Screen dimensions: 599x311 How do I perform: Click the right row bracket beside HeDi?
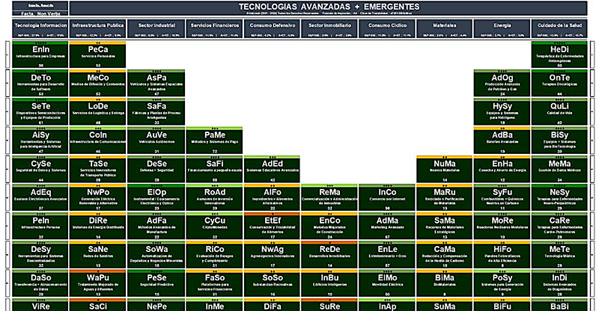[593, 53]
